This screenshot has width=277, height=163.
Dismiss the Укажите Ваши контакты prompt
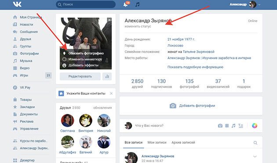tap(111, 93)
